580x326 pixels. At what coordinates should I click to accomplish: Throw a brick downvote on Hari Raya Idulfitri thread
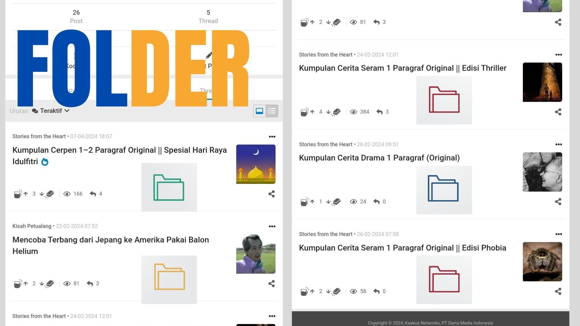47,194
